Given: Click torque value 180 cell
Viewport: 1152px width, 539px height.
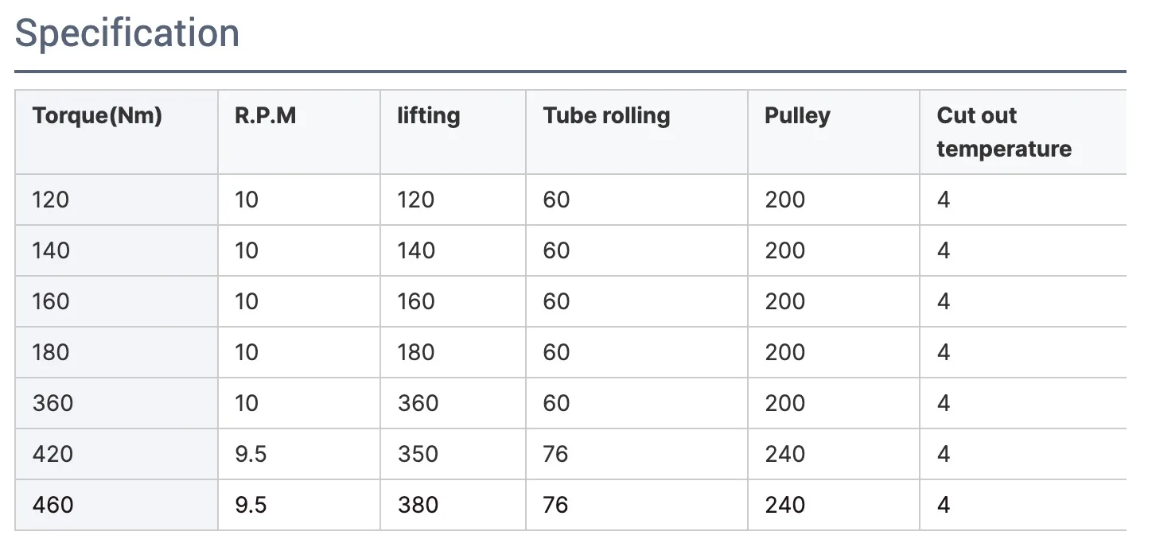Looking at the screenshot, I should (x=51, y=352).
